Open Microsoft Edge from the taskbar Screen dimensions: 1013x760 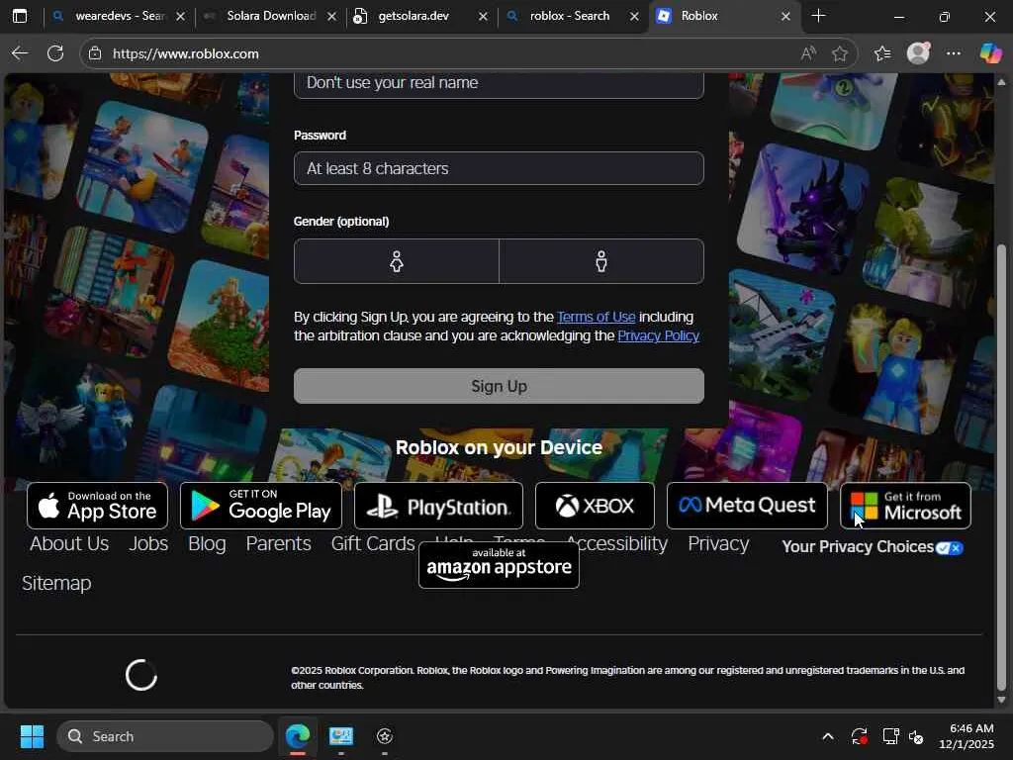(298, 736)
